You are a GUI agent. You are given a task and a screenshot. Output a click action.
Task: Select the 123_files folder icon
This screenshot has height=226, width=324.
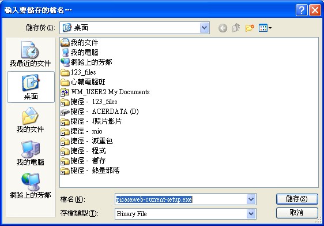tap(65, 72)
